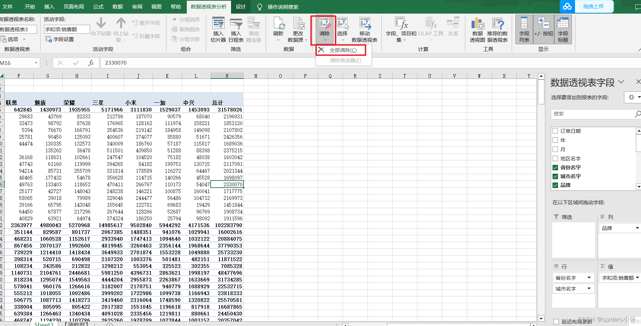641x326 pixels.
Task: Switch to the 公式 ribbon tab
Action: click(98, 7)
